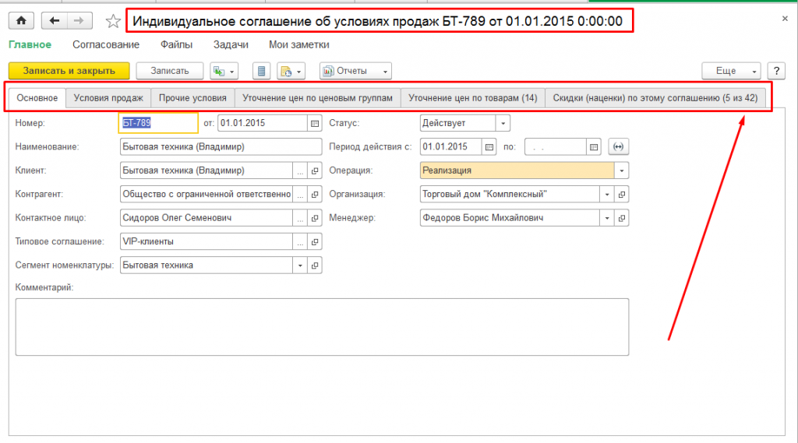The image size is (798, 443).
Task: Open calendar for Период действия start date
Action: click(489, 146)
